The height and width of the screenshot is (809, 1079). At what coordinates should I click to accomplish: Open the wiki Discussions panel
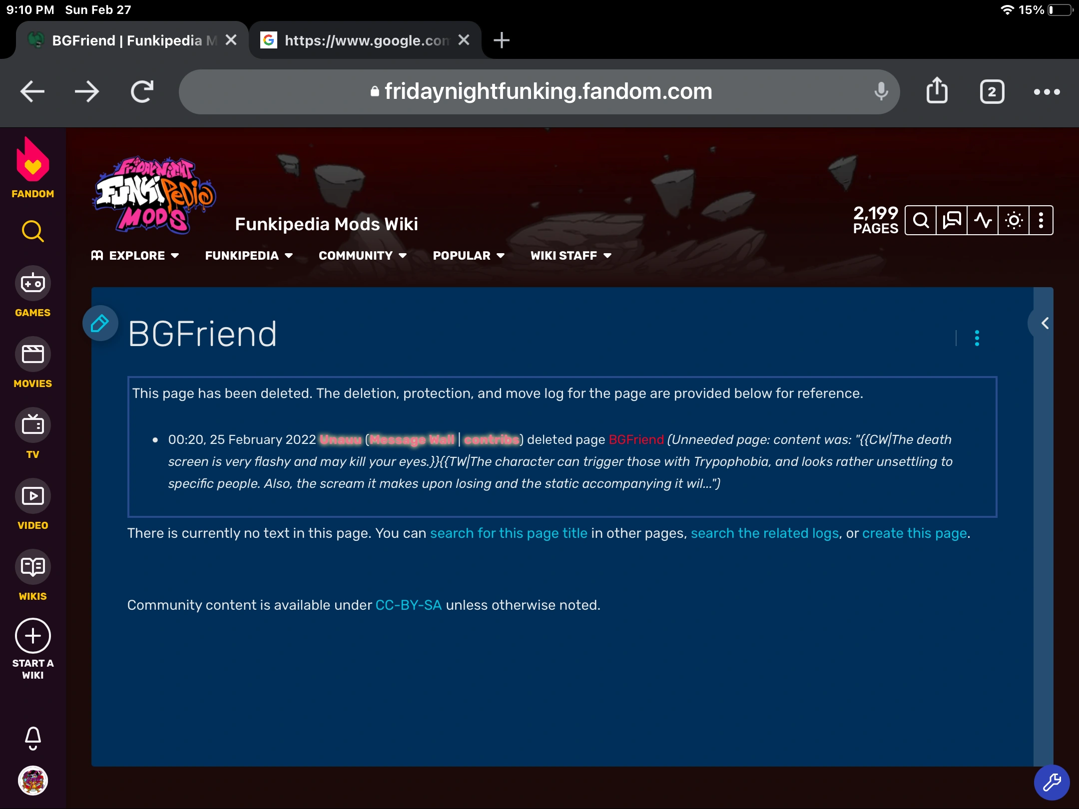point(952,220)
